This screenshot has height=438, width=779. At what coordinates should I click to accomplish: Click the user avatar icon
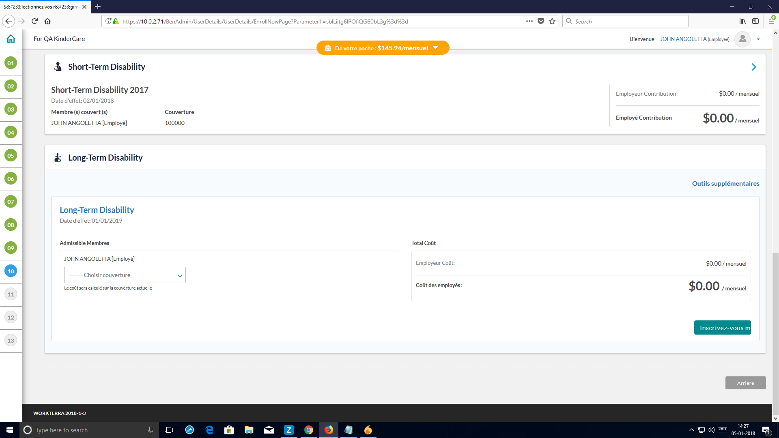[742, 39]
